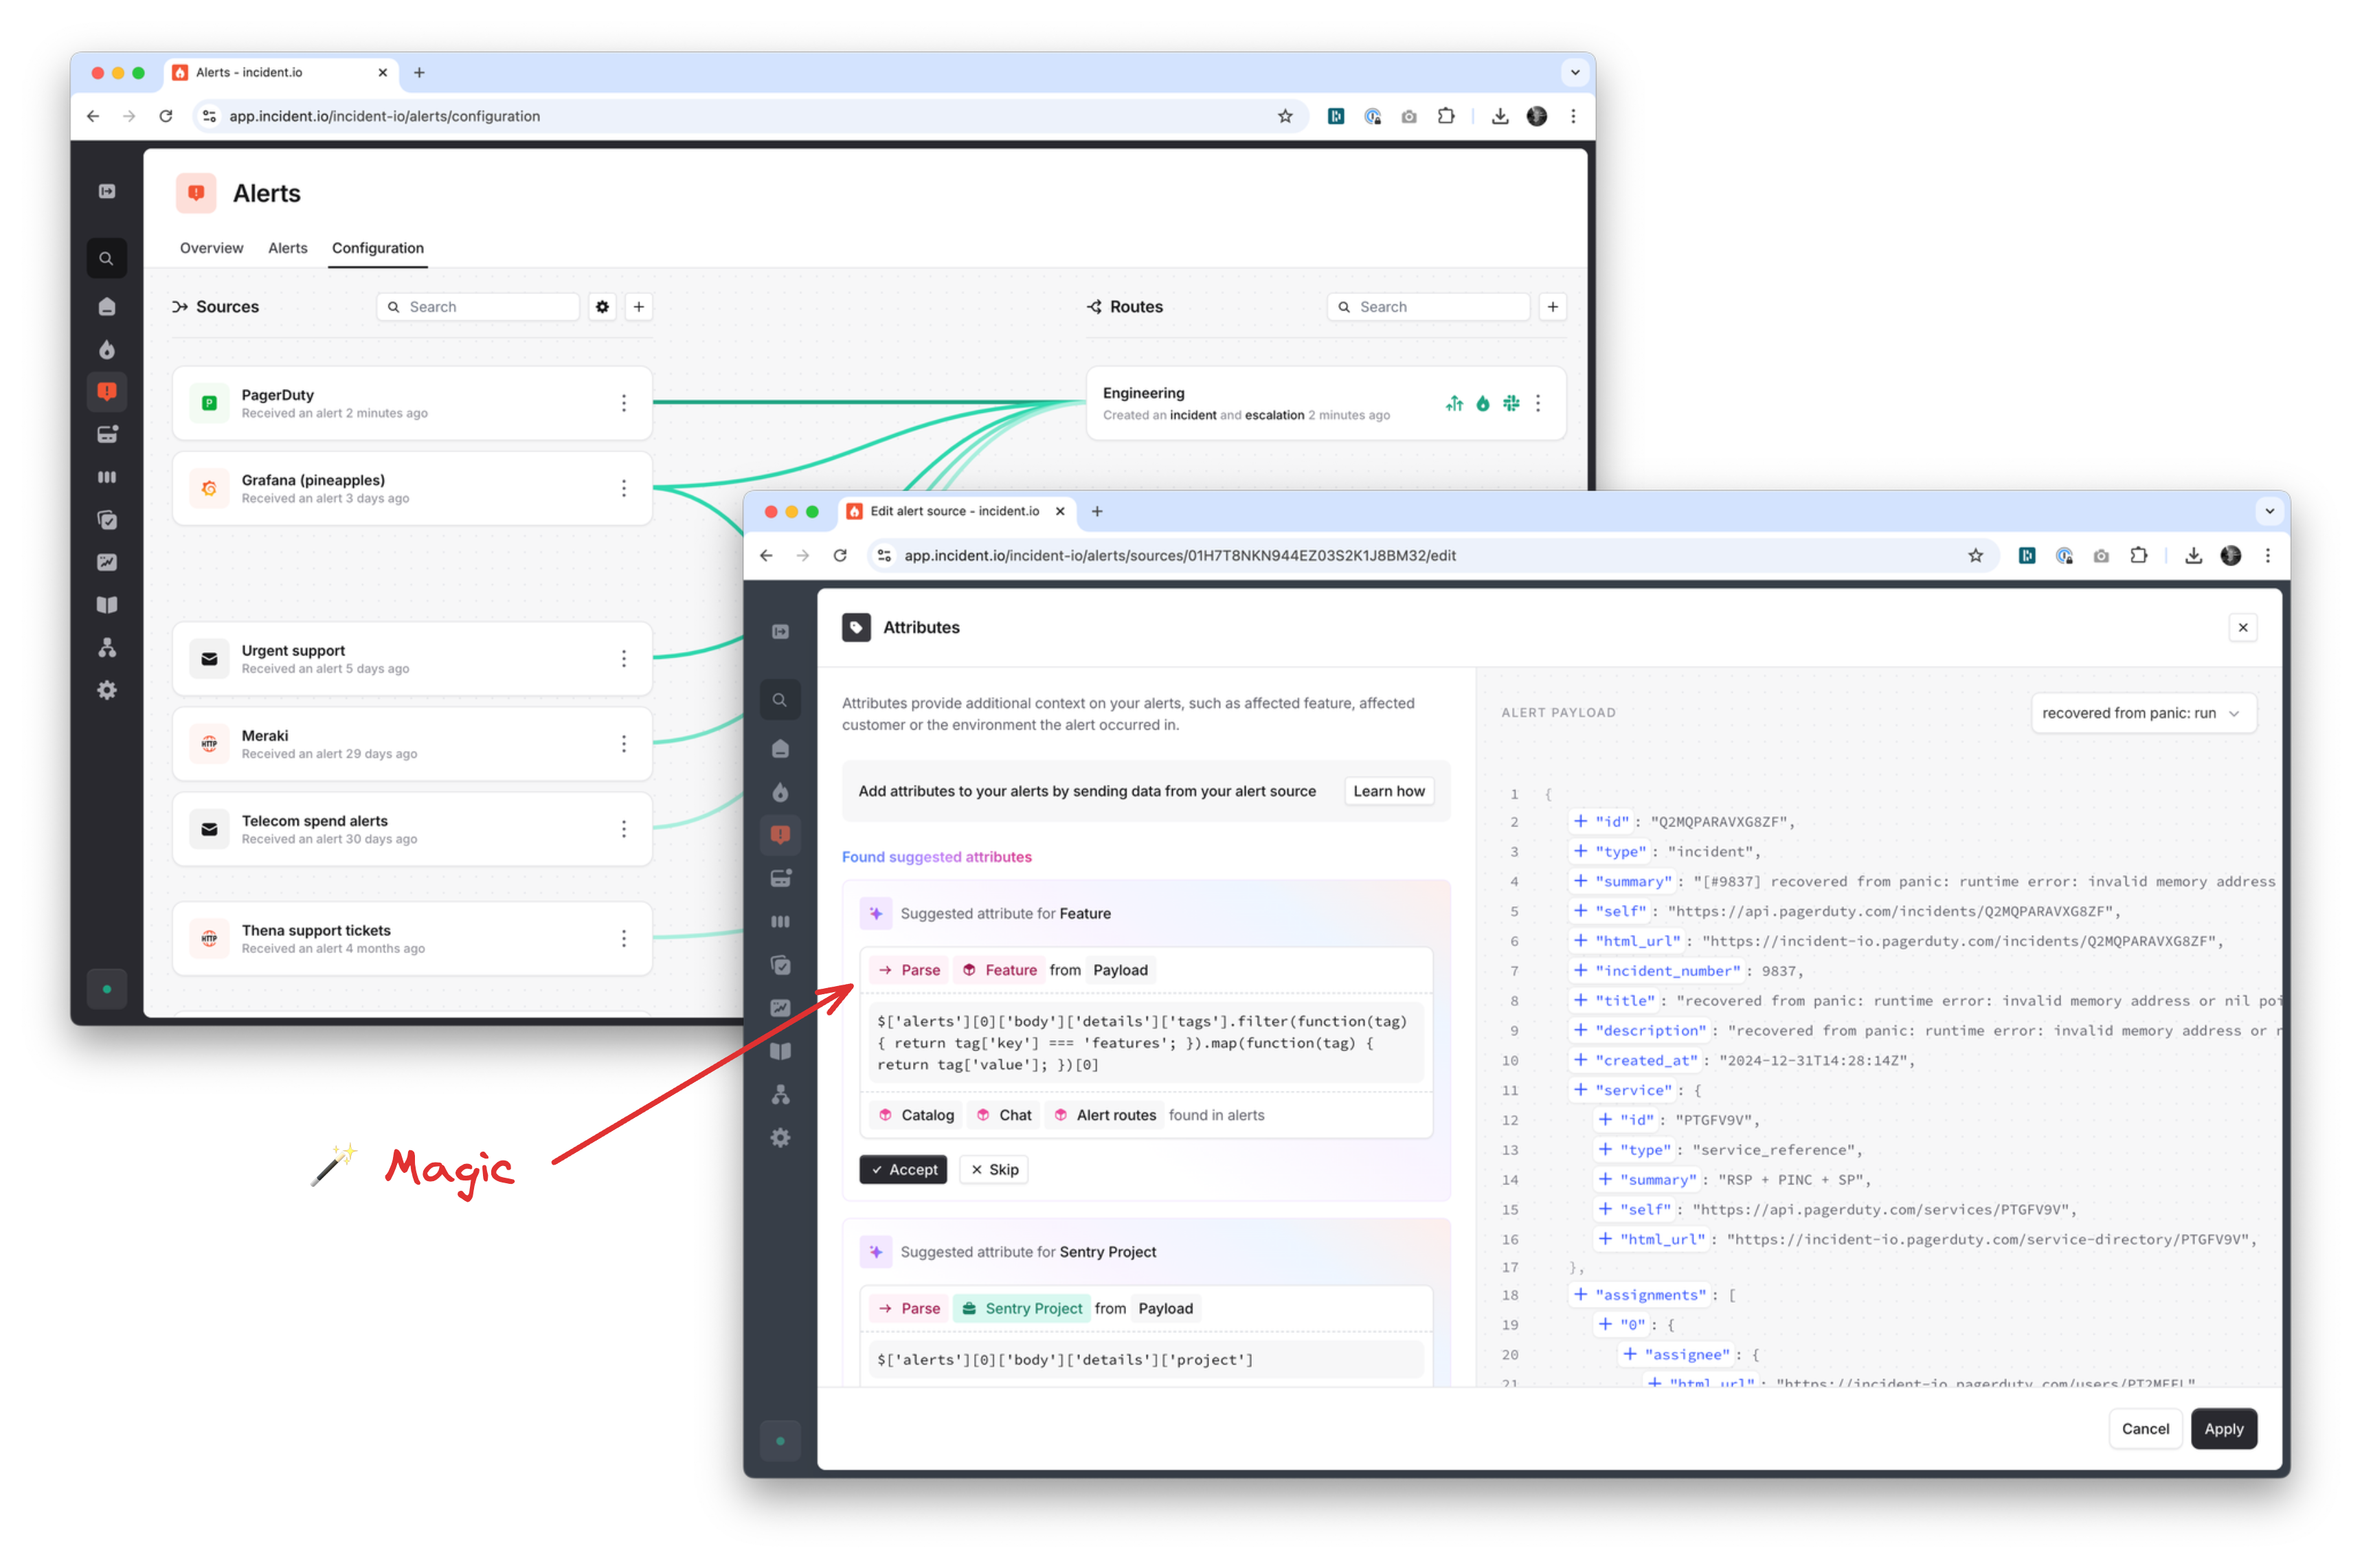Open a new tab in the Edit alert source window

1096,511
